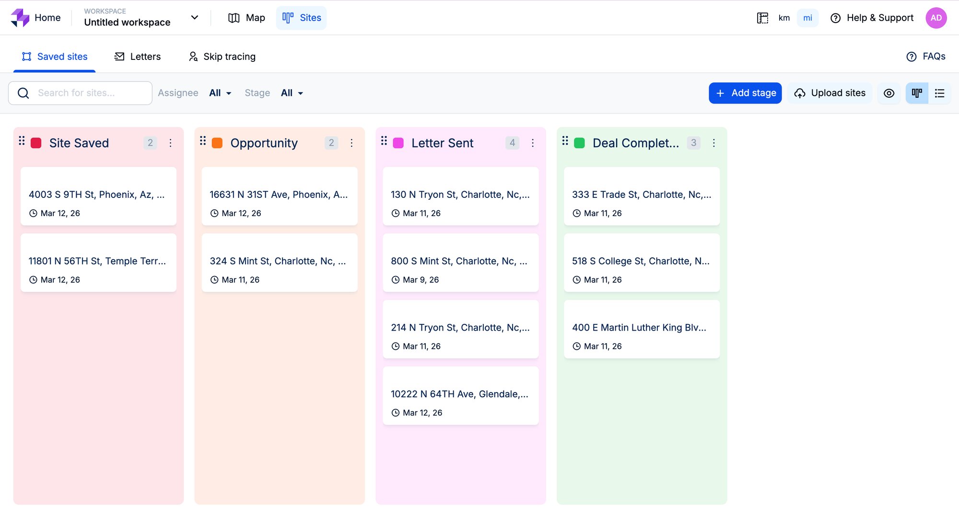Click the app logo next to Home

click(20, 18)
